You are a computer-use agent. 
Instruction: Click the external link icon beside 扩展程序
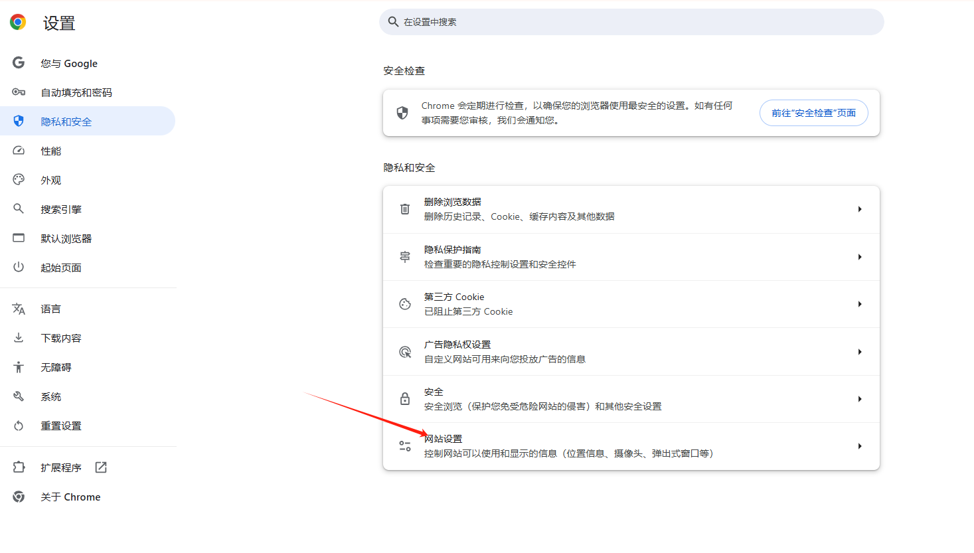pos(101,467)
